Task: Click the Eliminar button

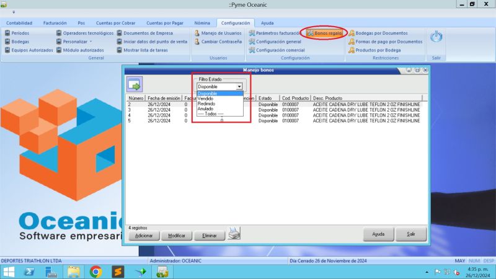Action: pyautogui.click(x=210, y=236)
